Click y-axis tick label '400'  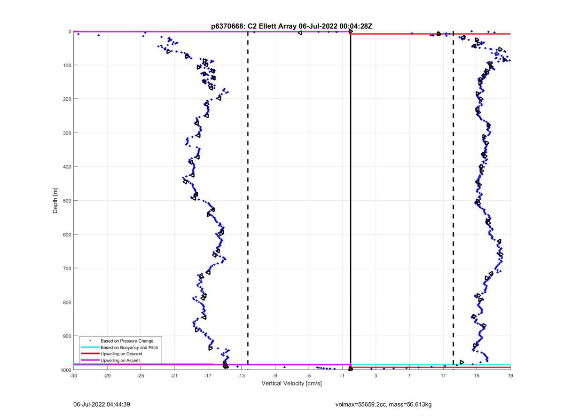pyautogui.click(x=67, y=167)
